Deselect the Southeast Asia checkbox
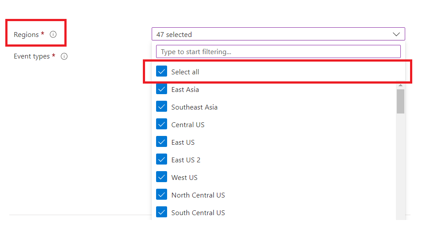Screen dimensions: 429x238 [x=162, y=107]
